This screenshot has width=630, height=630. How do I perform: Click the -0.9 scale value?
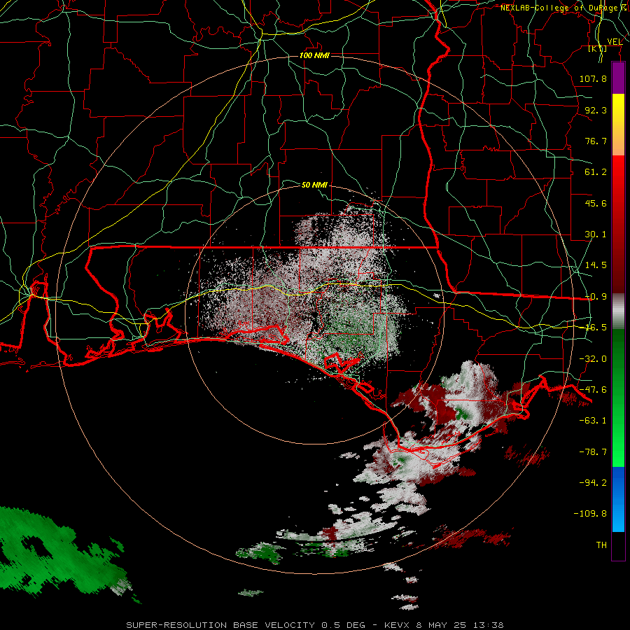pyautogui.click(x=596, y=297)
